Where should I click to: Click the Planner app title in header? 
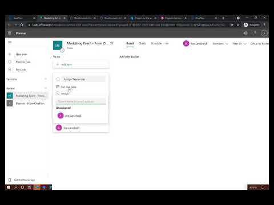[x=21, y=33]
